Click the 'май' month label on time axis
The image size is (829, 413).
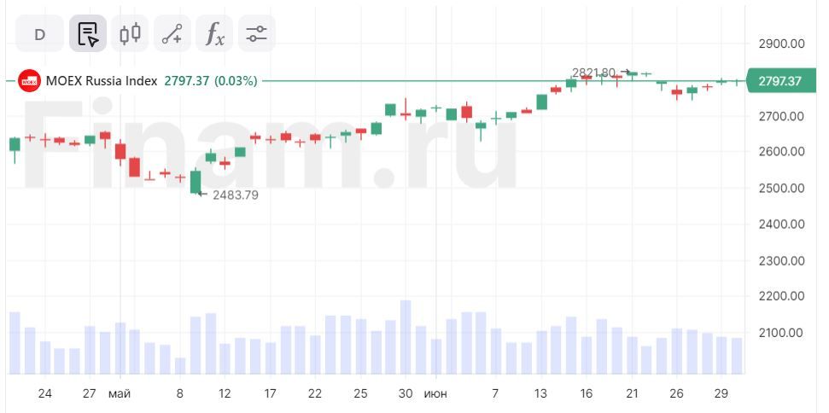tap(120, 393)
